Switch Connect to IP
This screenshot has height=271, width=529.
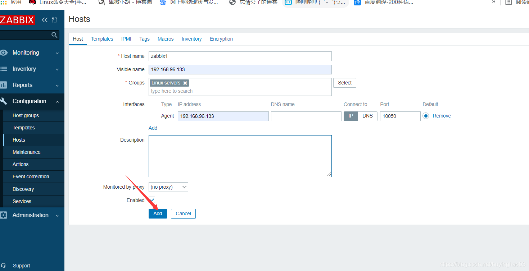351,116
